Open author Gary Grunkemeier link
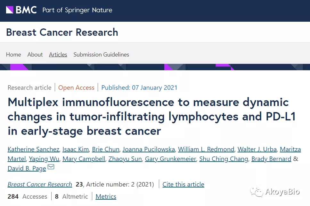This screenshot has width=310, height=206. (x=170, y=159)
